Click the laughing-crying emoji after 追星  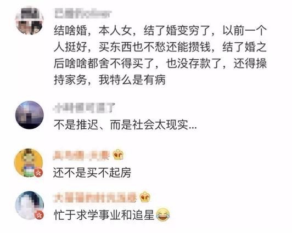(163, 215)
